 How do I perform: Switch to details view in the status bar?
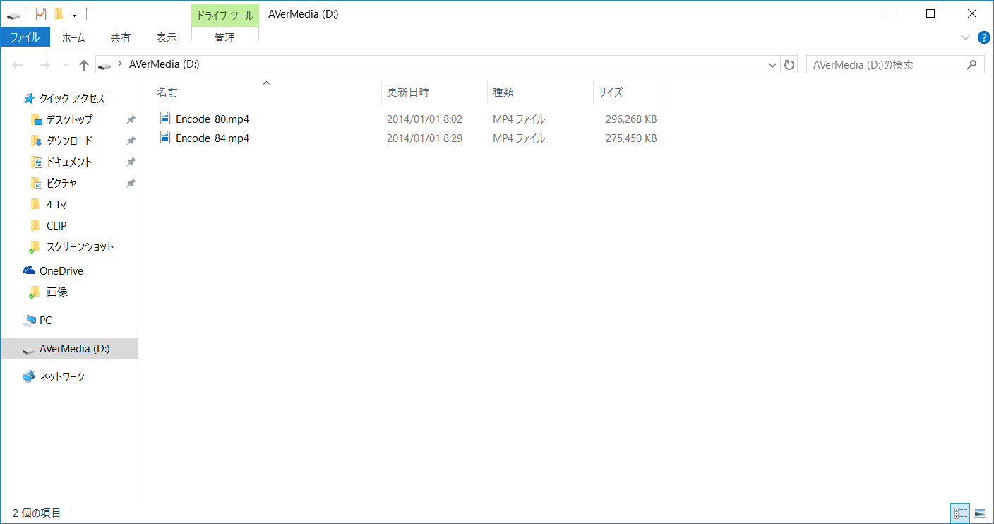click(960, 513)
